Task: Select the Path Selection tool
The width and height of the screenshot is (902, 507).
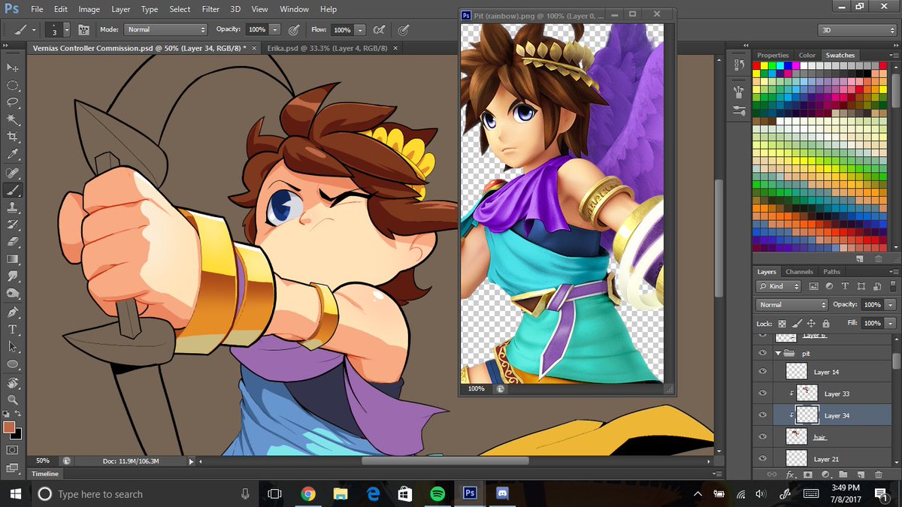Action: (13, 347)
